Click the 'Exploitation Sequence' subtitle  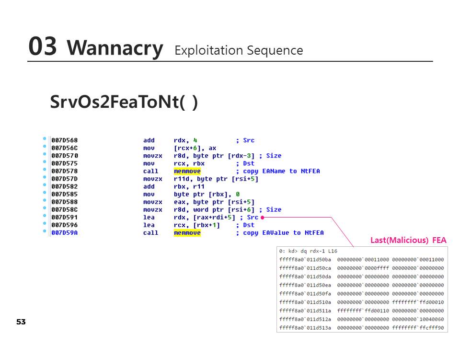239,50
